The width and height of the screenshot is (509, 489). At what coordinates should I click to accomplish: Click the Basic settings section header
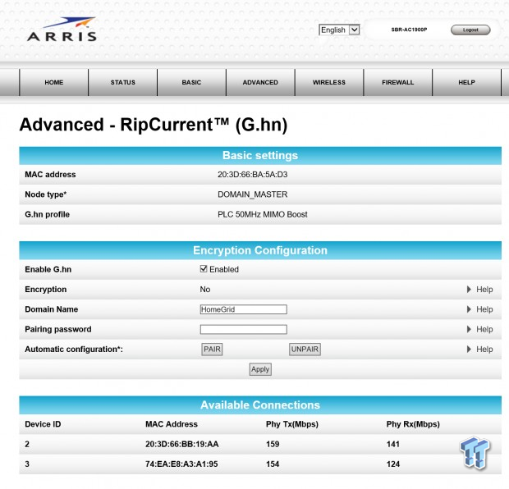click(260, 155)
